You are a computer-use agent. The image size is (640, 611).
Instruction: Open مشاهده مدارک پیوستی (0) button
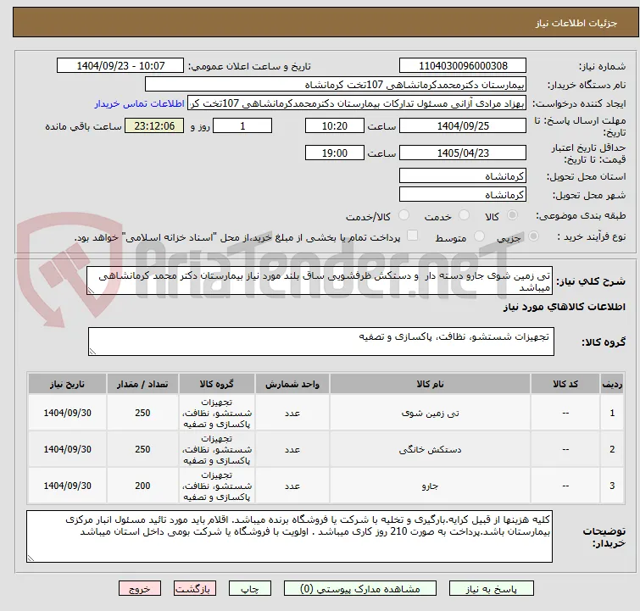tap(360, 589)
